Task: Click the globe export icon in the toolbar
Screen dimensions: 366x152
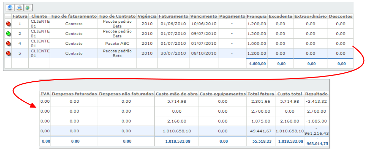Action: click(x=28, y=7)
